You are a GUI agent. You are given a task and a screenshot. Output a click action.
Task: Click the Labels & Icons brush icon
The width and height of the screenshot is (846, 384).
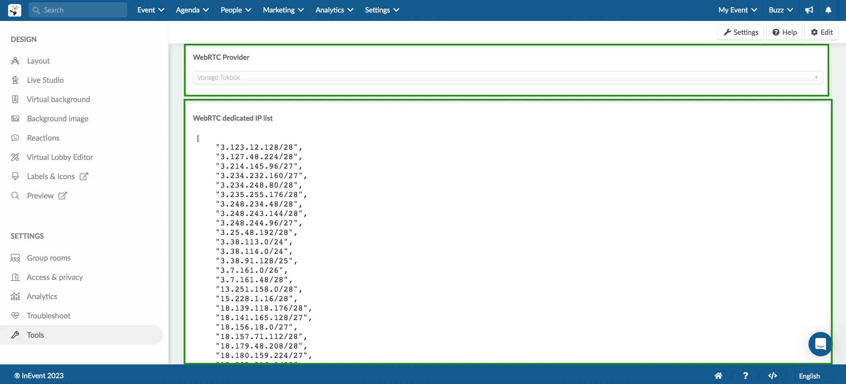[15, 176]
